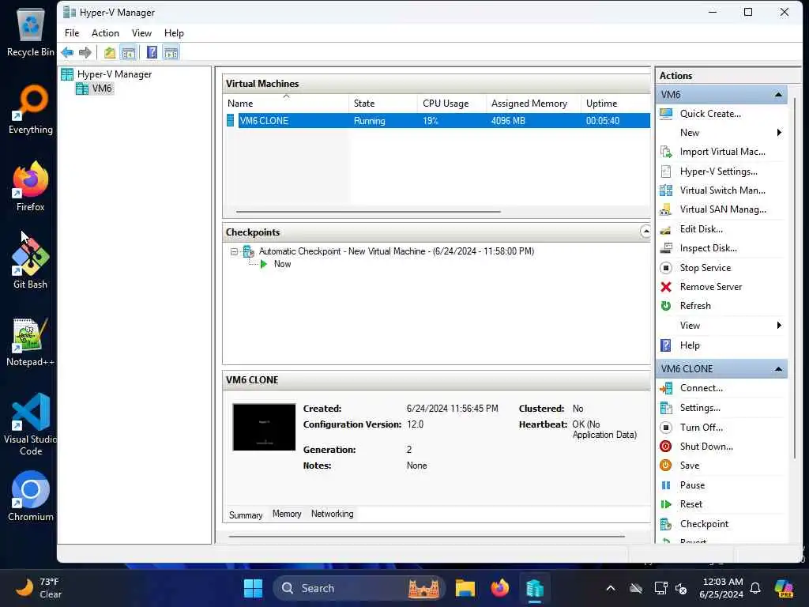Open Firefox from the taskbar
The width and height of the screenshot is (809, 607).
pyautogui.click(x=499, y=588)
